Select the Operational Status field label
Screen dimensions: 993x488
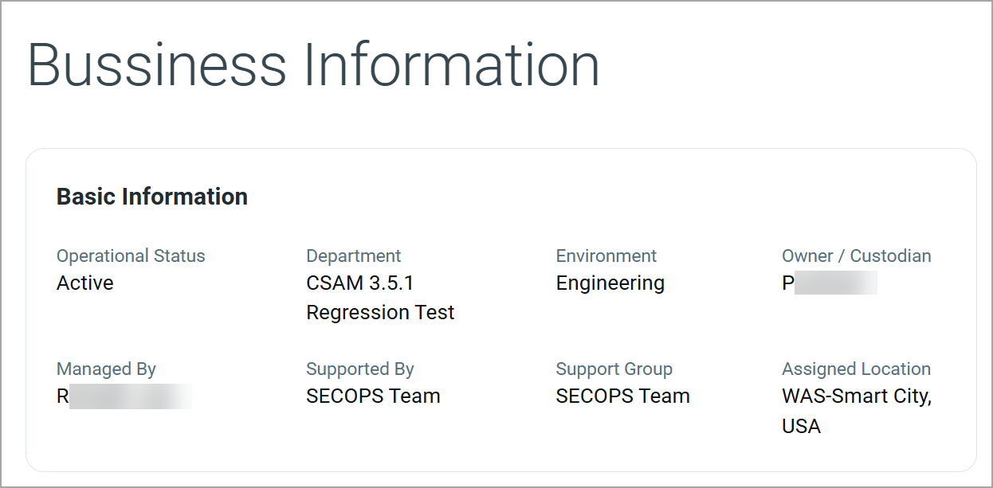(x=131, y=256)
